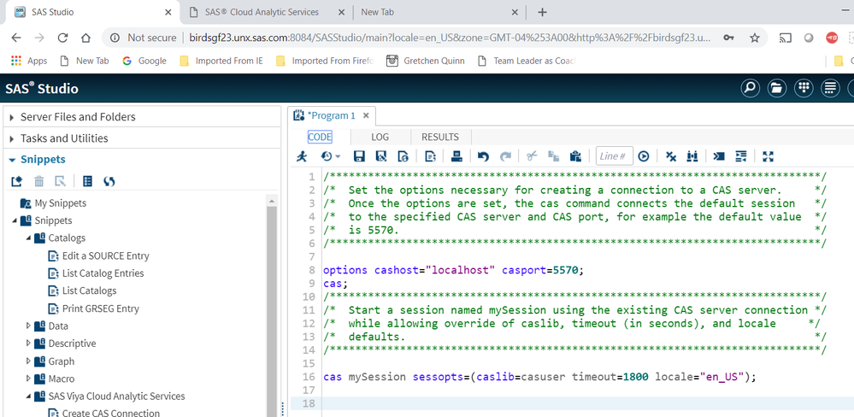Refresh the Snippets panel
This screenshot has width=854, height=417.
(109, 181)
